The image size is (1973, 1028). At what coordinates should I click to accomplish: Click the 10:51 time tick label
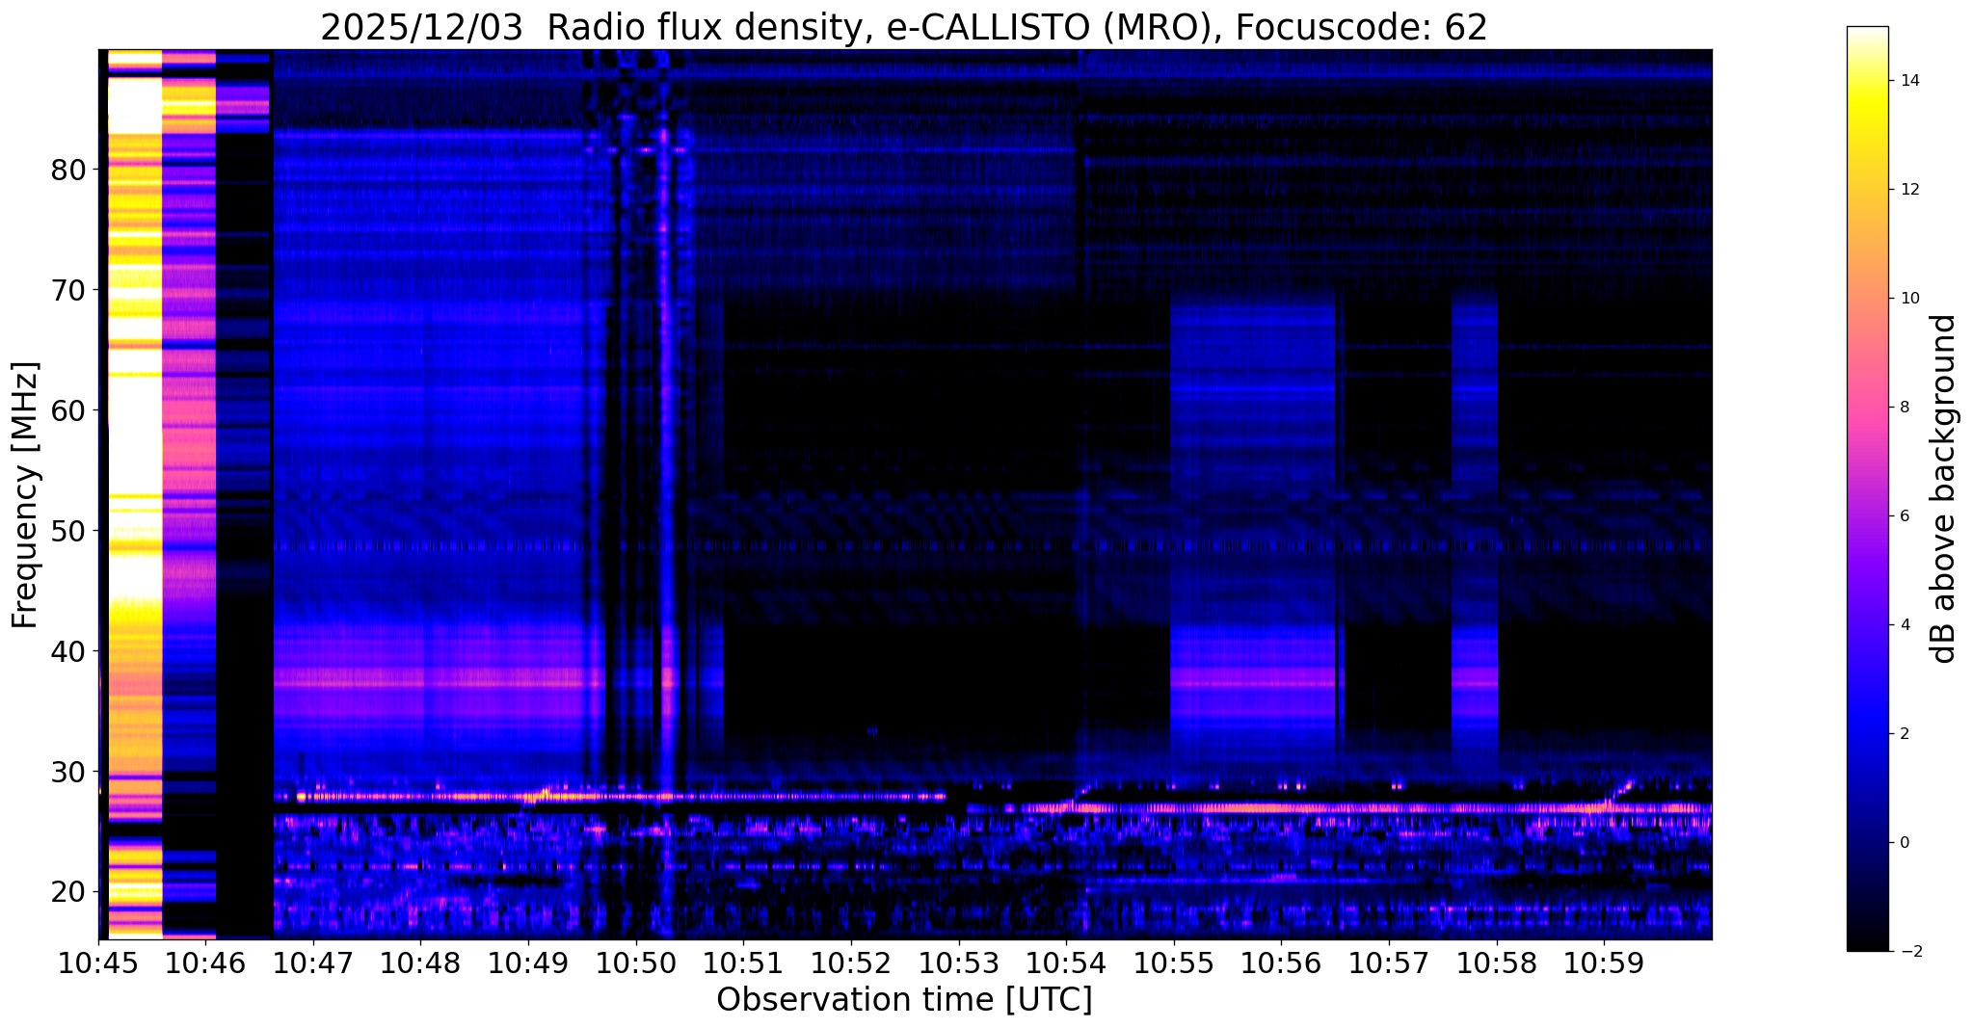click(744, 963)
